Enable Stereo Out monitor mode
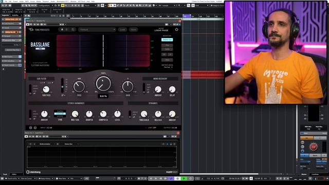The width and height of the screenshot is (329, 185). pyautogui.click(x=167, y=40)
